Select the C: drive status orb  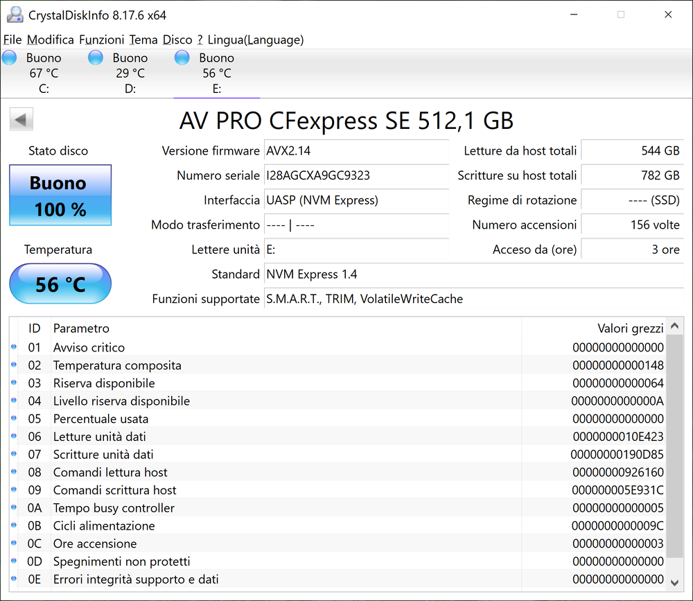(x=9, y=58)
